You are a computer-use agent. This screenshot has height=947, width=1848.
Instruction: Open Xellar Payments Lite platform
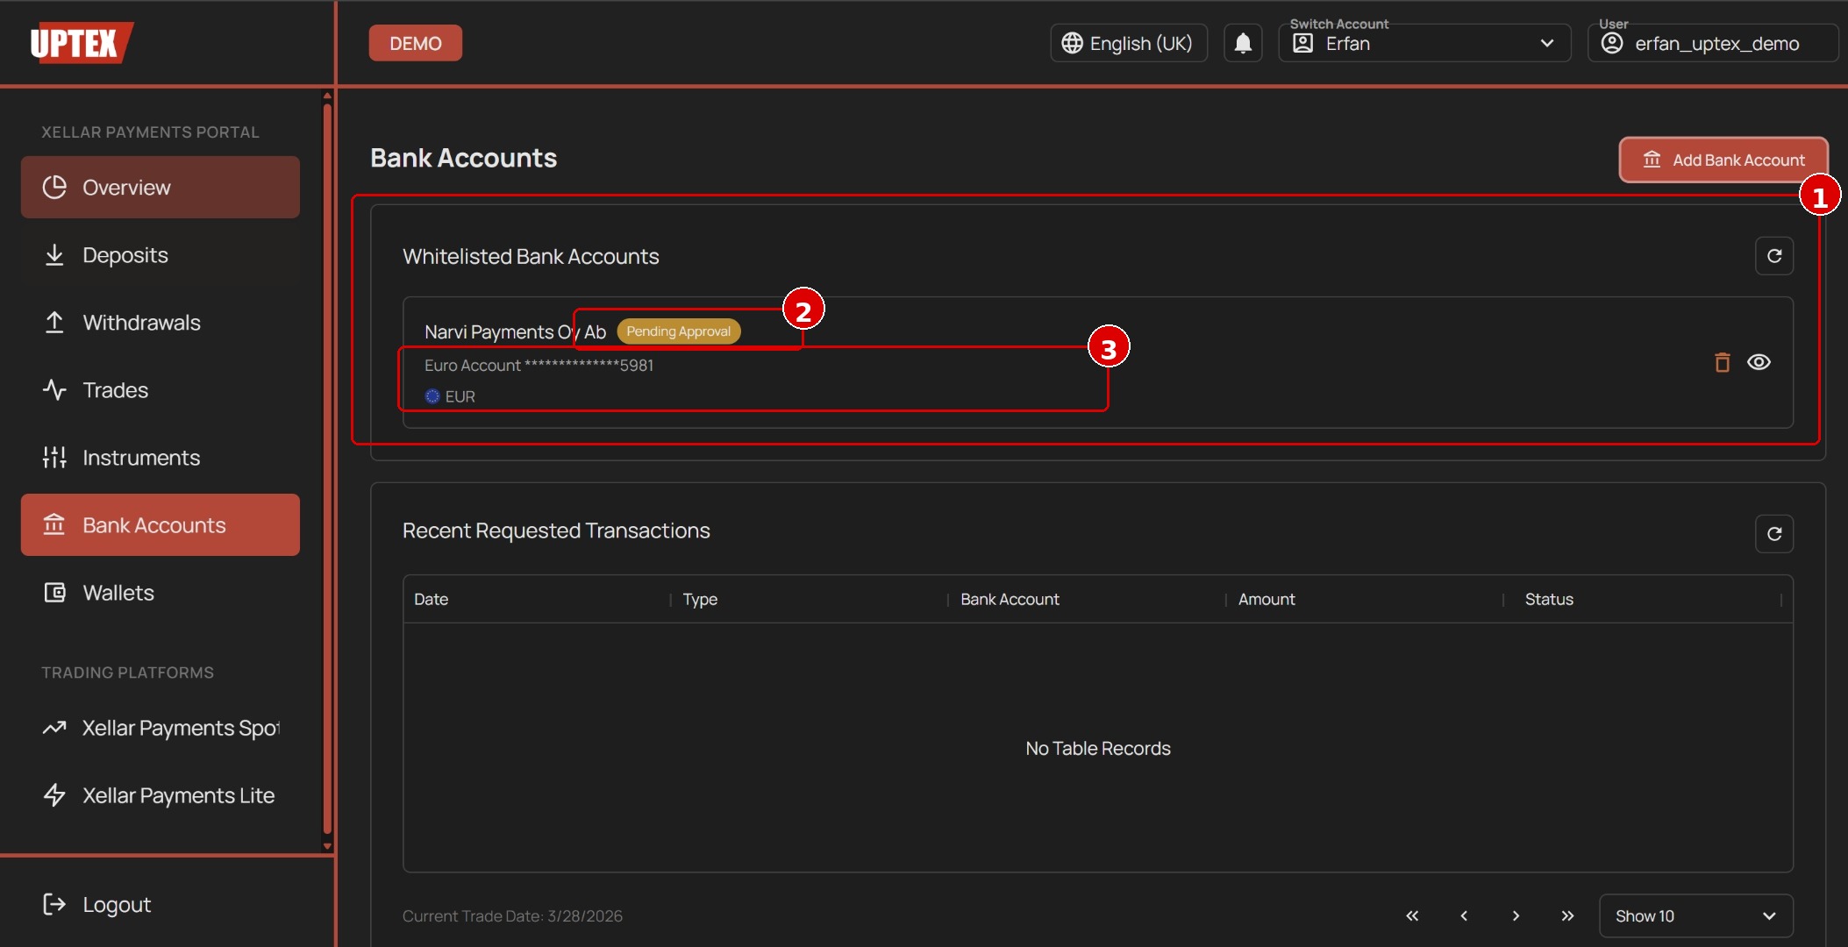161,795
